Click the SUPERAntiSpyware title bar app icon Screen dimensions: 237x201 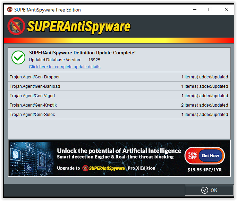pyautogui.click(x=9, y=9)
